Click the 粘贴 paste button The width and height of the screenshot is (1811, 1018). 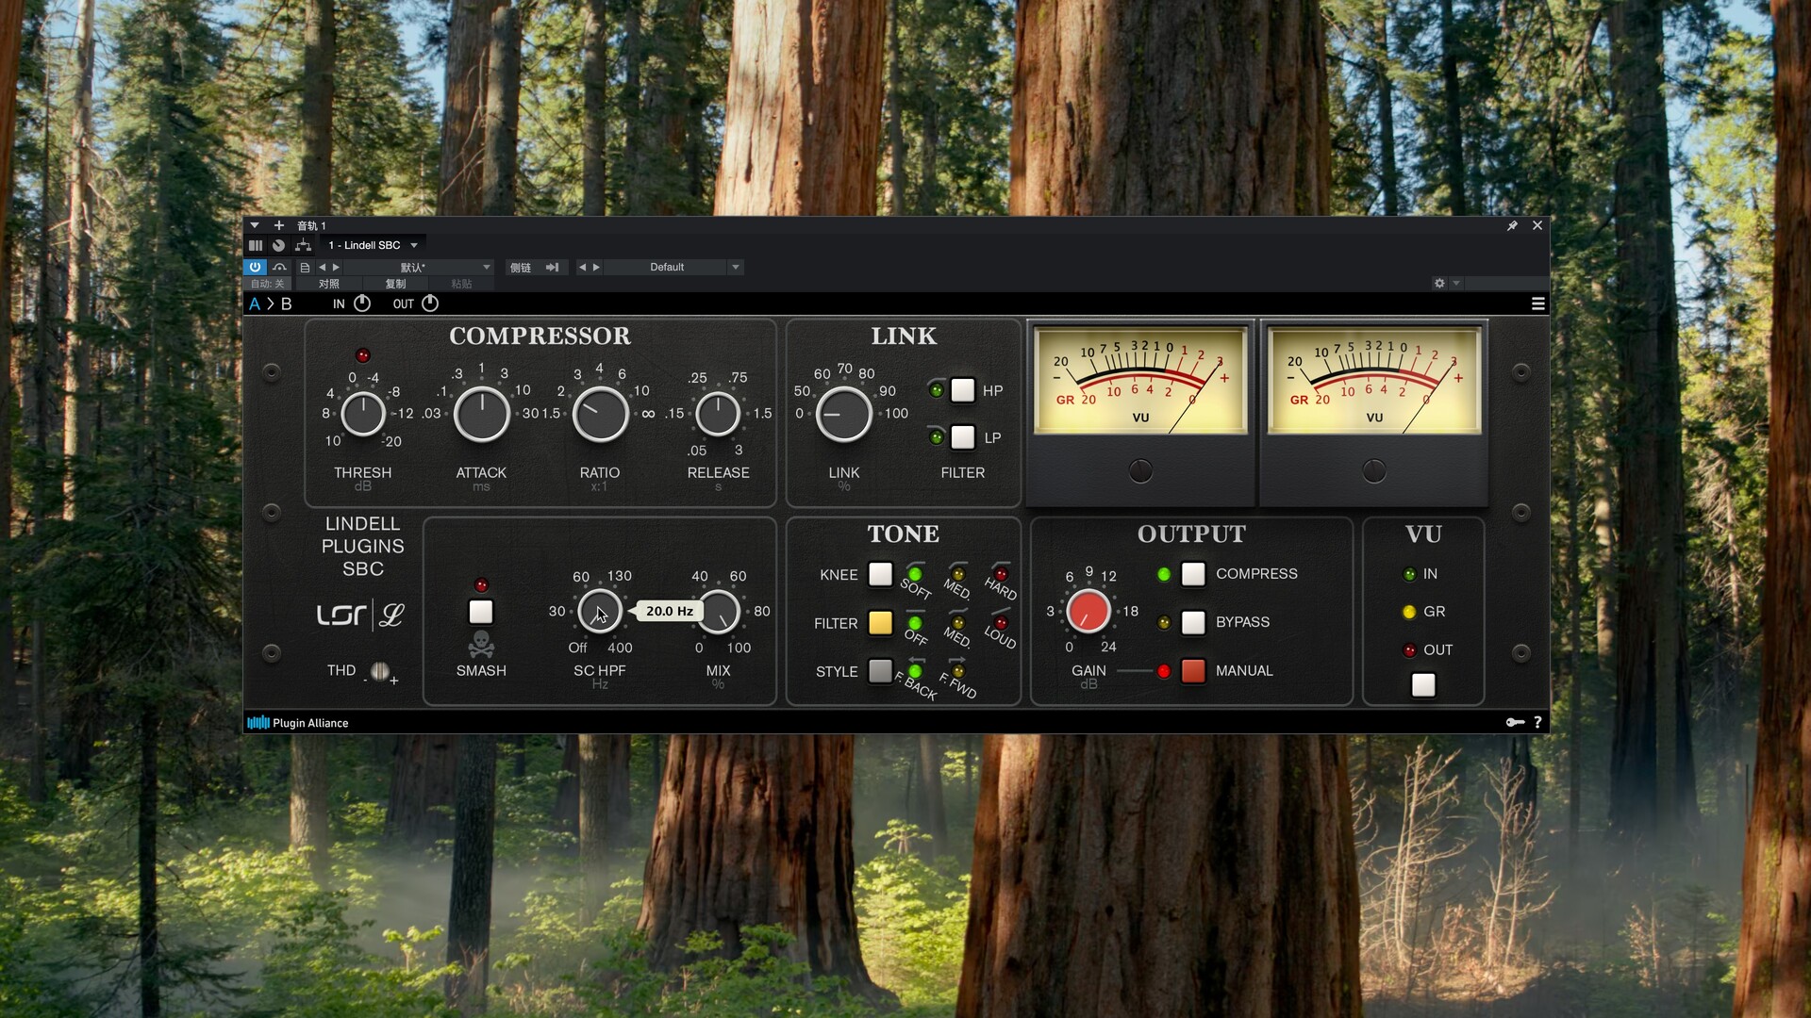coord(461,284)
